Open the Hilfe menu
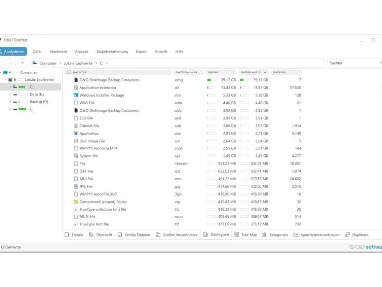The width and height of the screenshot is (382, 287). point(179,51)
